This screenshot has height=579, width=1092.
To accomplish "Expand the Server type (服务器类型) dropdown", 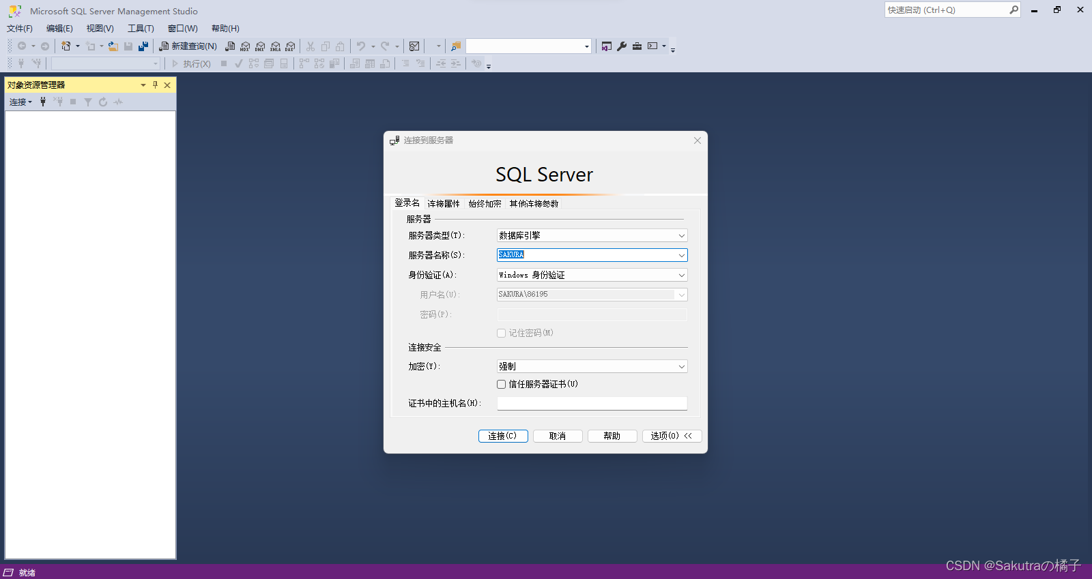I will point(681,235).
